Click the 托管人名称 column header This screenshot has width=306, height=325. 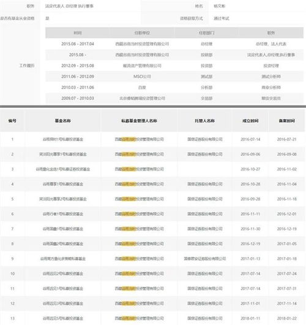(x=205, y=121)
